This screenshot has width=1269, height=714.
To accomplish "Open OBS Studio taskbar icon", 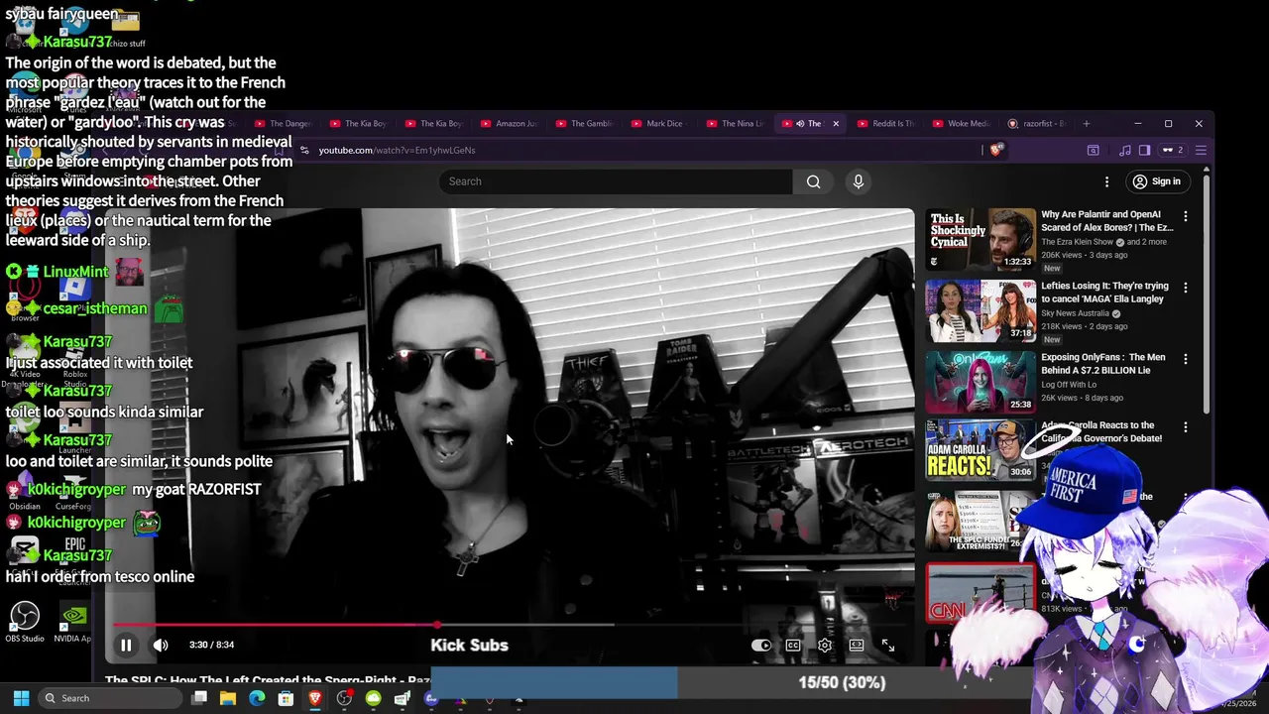I will click(x=344, y=698).
